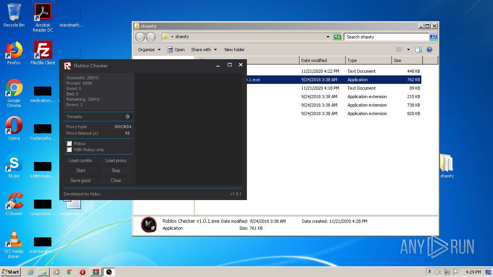493x277 pixels.
Task: Click Clear button in checker
Action: (116, 180)
